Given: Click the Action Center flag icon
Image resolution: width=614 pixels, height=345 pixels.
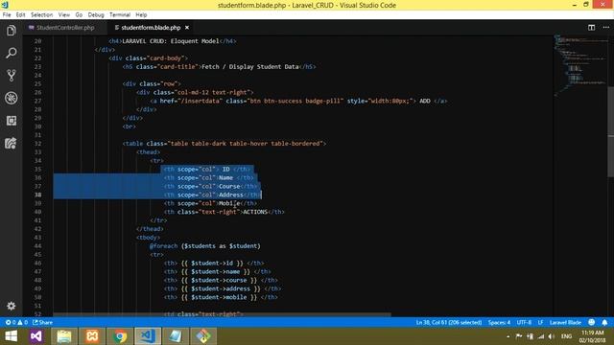Looking at the screenshot, I should 519,336.
